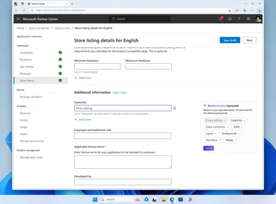Open Windows Start menu
The height and width of the screenshot is (204, 276).
(95, 199)
